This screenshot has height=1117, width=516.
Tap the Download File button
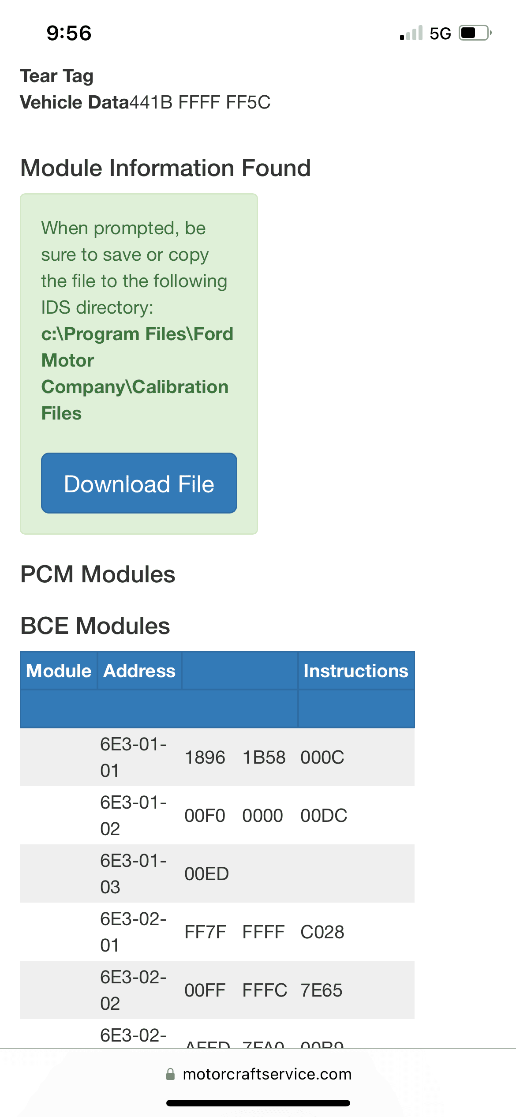coord(139,484)
